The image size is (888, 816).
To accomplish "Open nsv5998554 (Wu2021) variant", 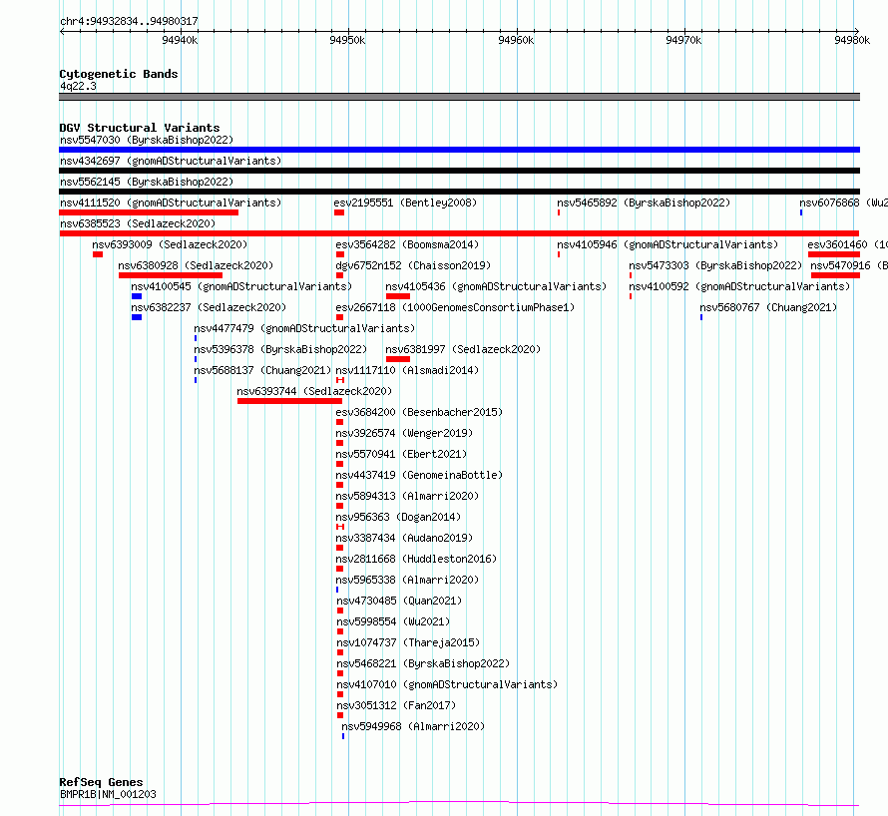I will tap(393, 621).
